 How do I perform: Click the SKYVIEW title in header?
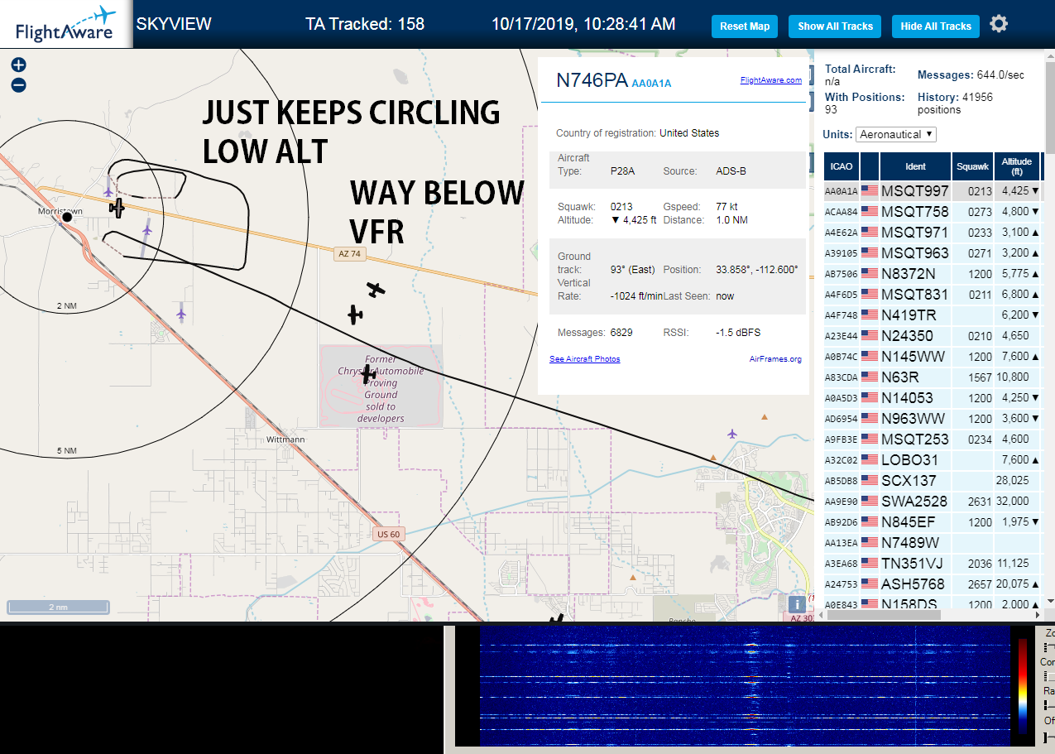click(174, 24)
